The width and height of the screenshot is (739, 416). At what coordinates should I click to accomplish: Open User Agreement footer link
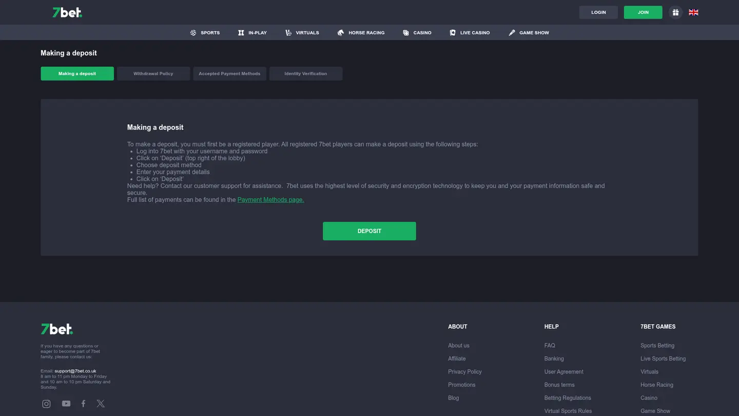564,372
